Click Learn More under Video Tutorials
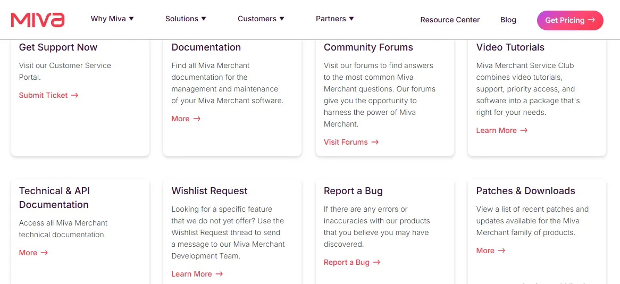 click(502, 130)
